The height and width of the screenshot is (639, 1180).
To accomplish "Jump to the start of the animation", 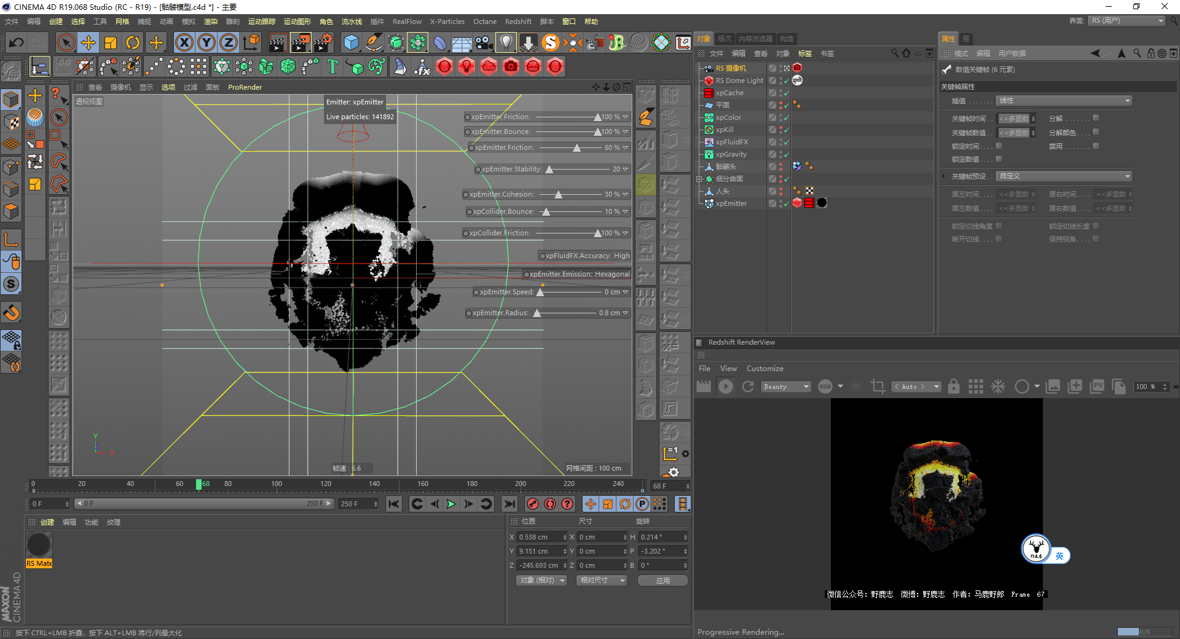I will (394, 504).
